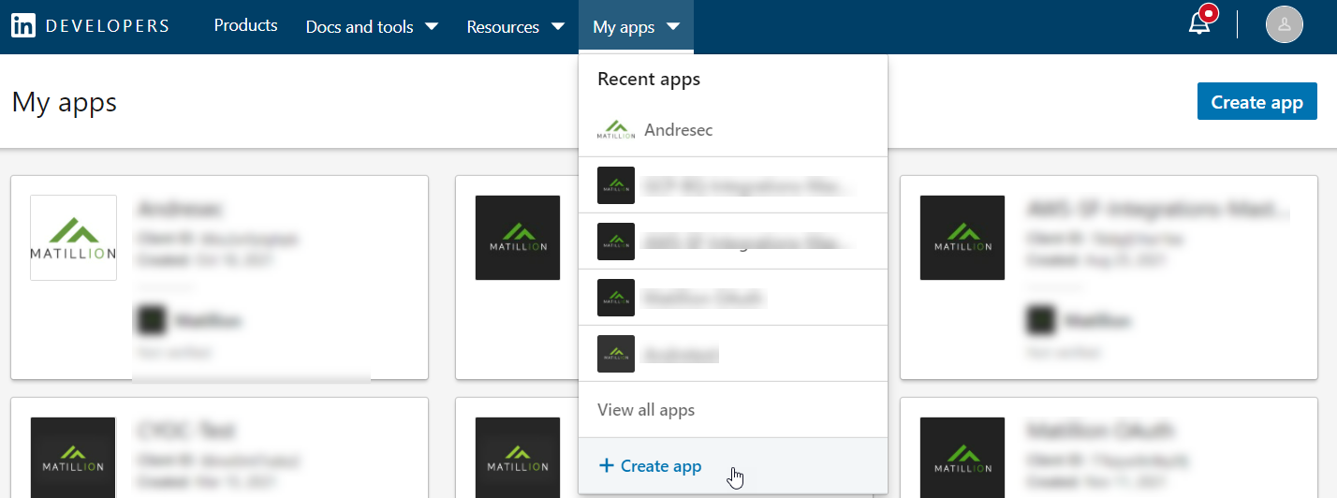Collapse the My apps dropdown
The image size is (1337, 498).
click(x=636, y=27)
